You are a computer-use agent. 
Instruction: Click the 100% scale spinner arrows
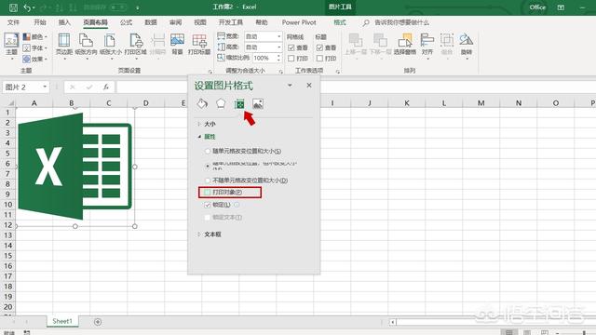(278, 58)
